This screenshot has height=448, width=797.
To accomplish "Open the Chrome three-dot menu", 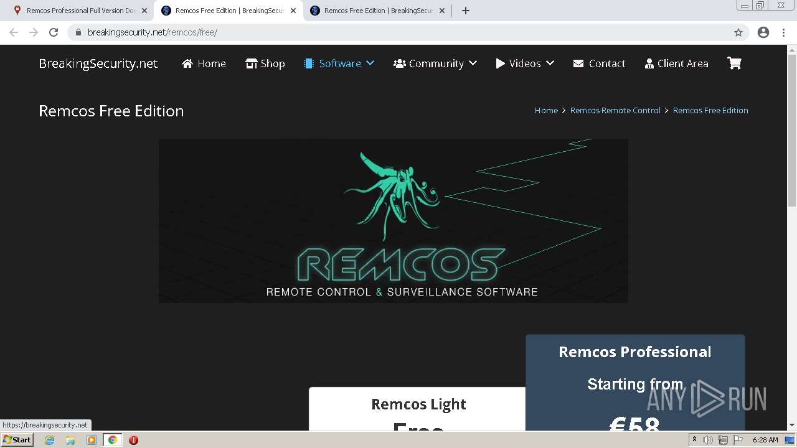I will [x=784, y=32].
